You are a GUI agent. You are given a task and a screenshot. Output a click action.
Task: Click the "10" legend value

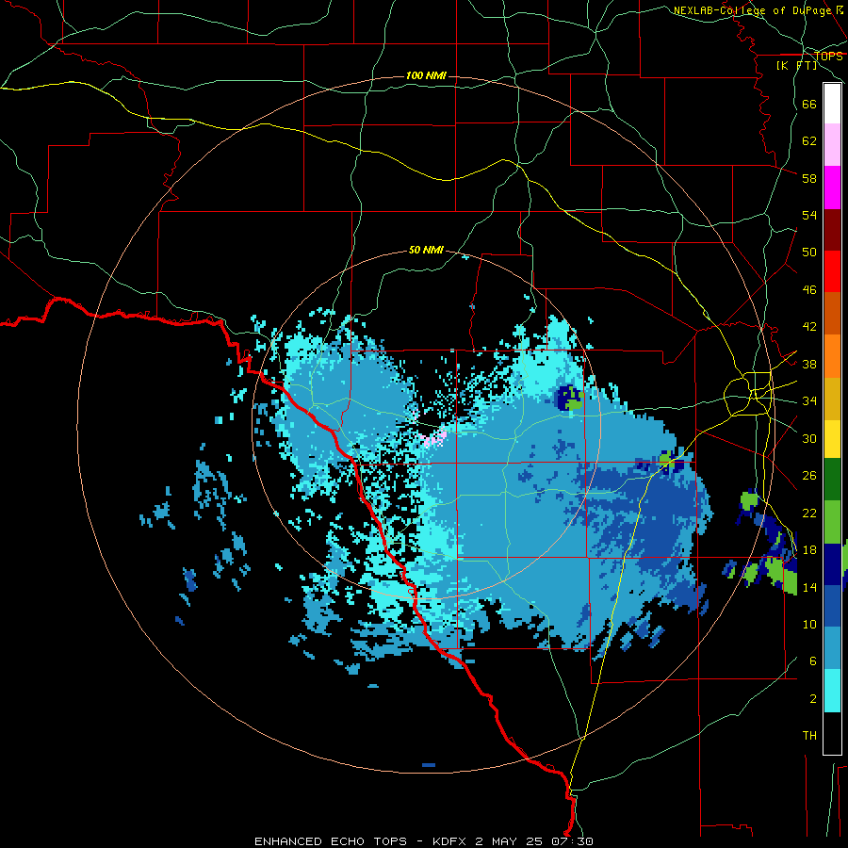[809, 624]
